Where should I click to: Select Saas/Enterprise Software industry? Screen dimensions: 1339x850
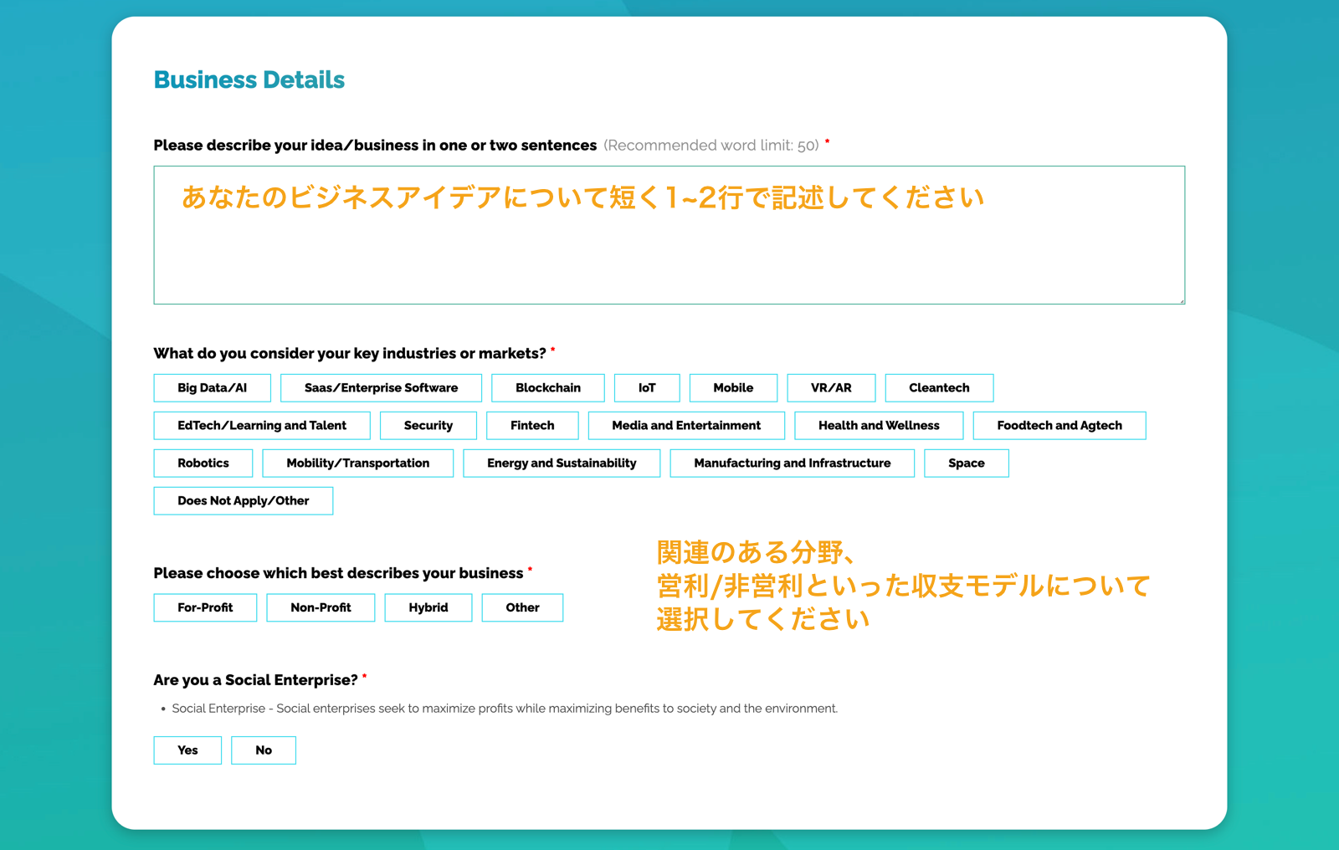381,388
